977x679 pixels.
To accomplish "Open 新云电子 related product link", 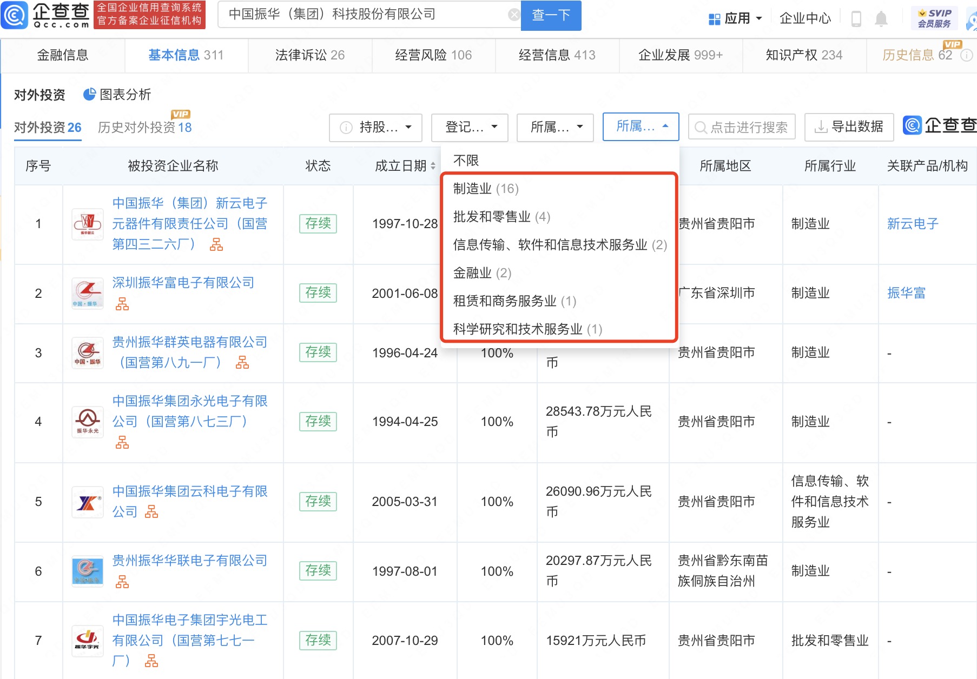I will (x=912, y=224).
